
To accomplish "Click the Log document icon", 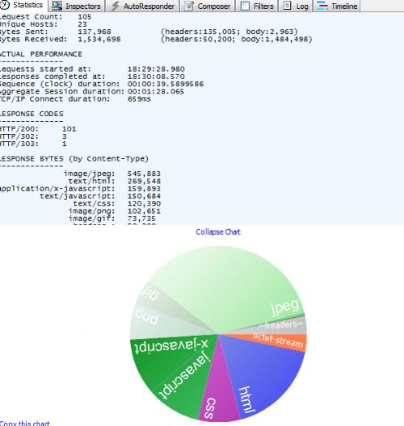I will pos(288,6).
